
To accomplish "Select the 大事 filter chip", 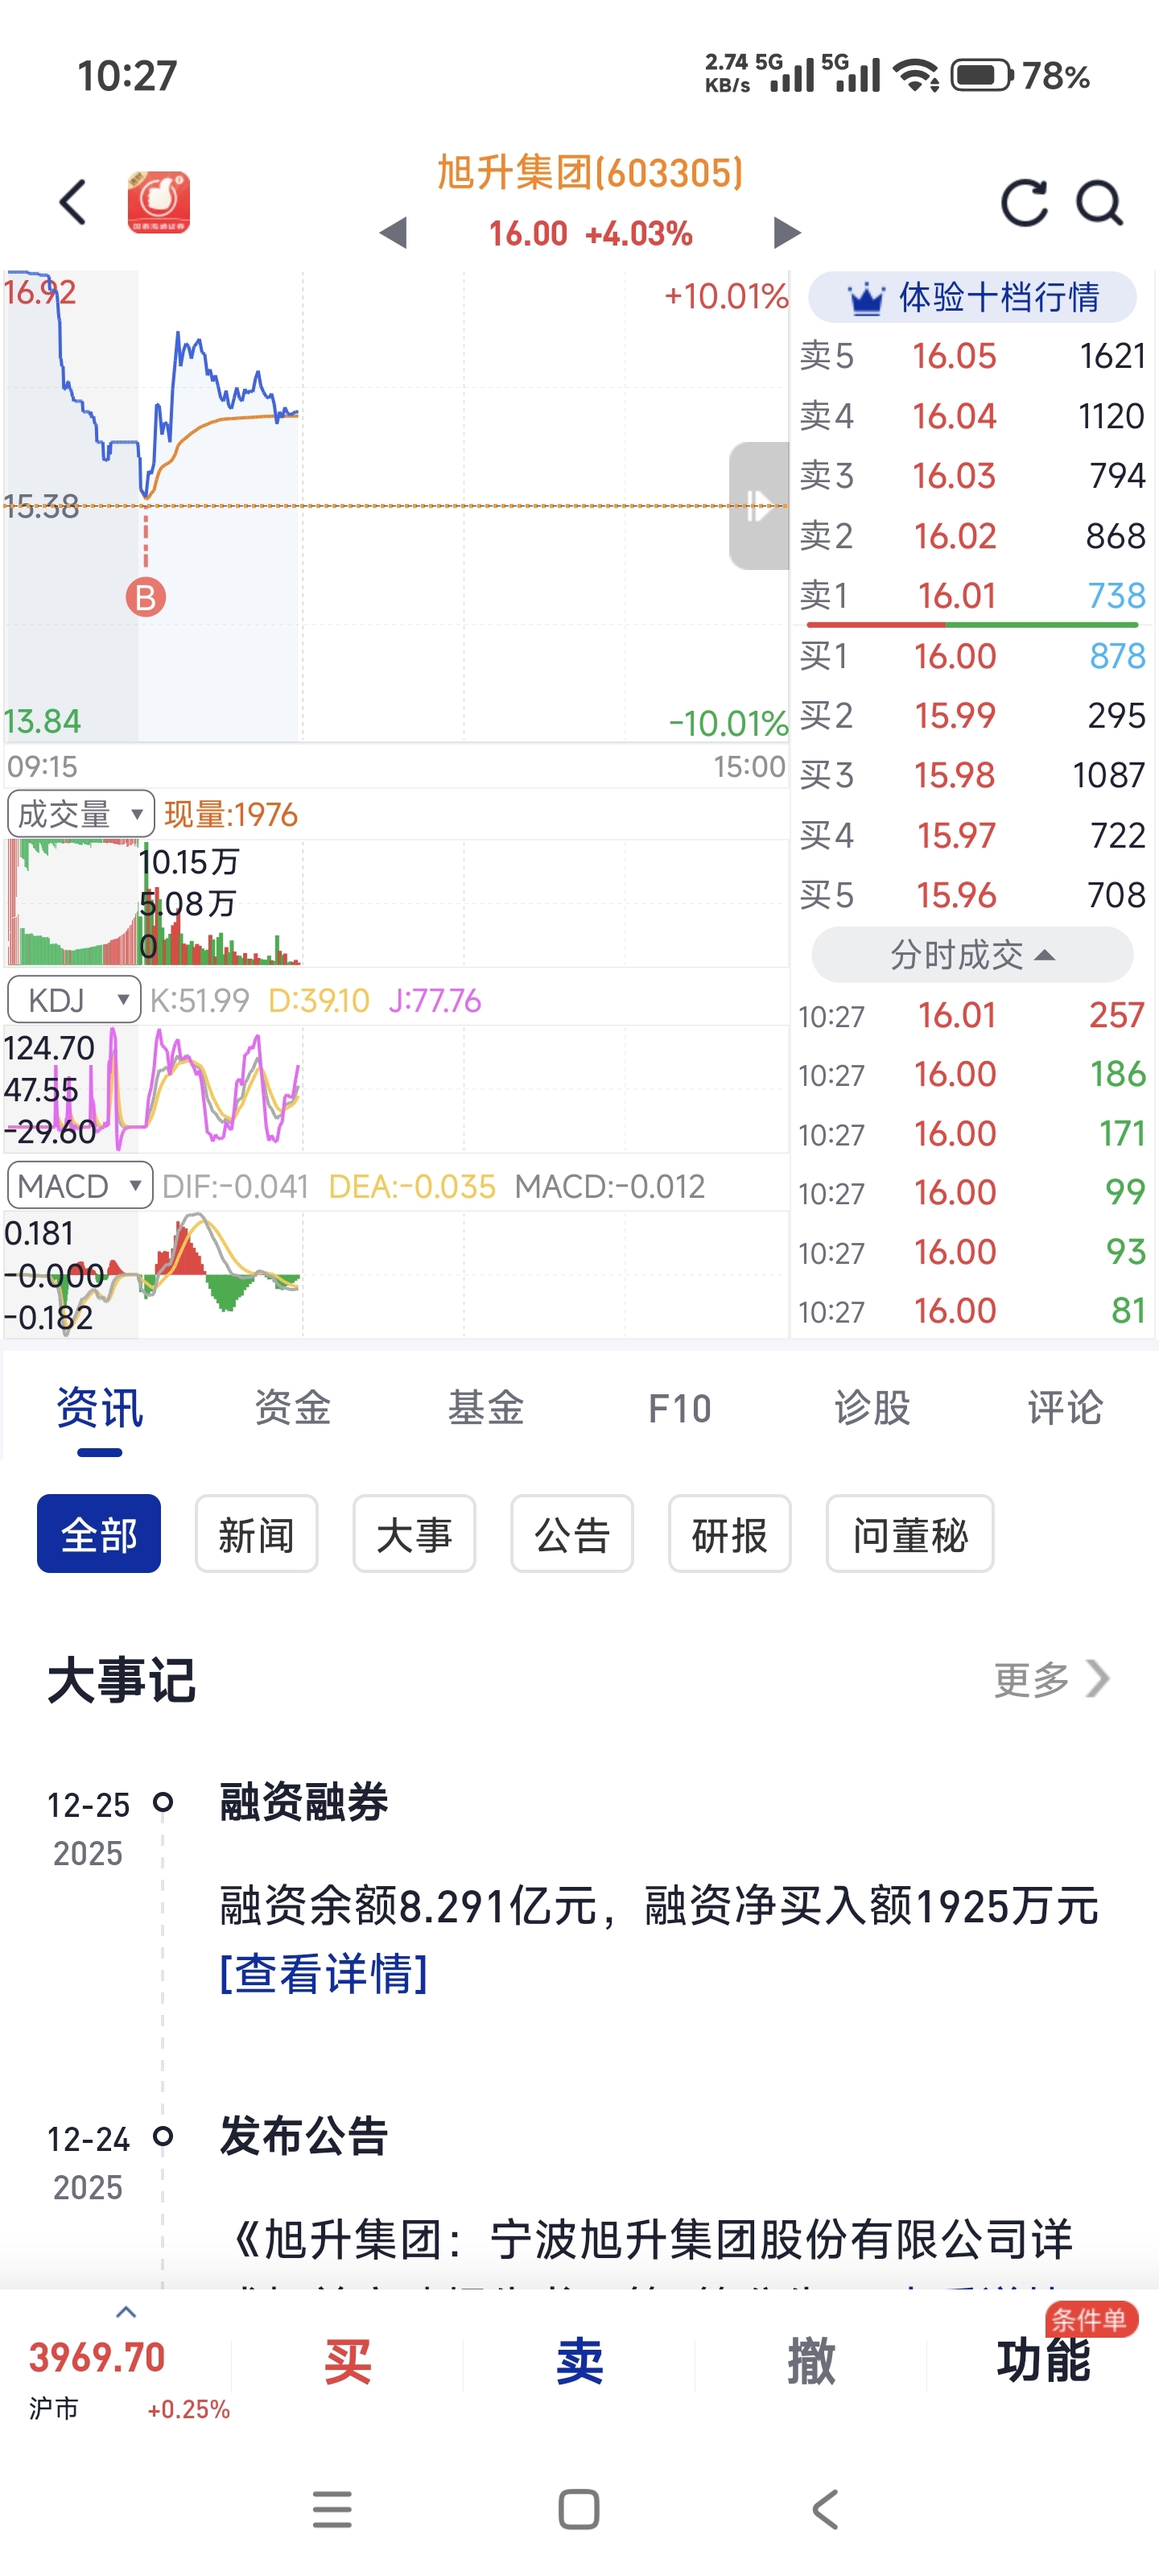I will [414, 1534].
